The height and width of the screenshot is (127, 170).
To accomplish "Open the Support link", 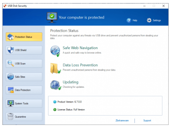I will [147, 120].
